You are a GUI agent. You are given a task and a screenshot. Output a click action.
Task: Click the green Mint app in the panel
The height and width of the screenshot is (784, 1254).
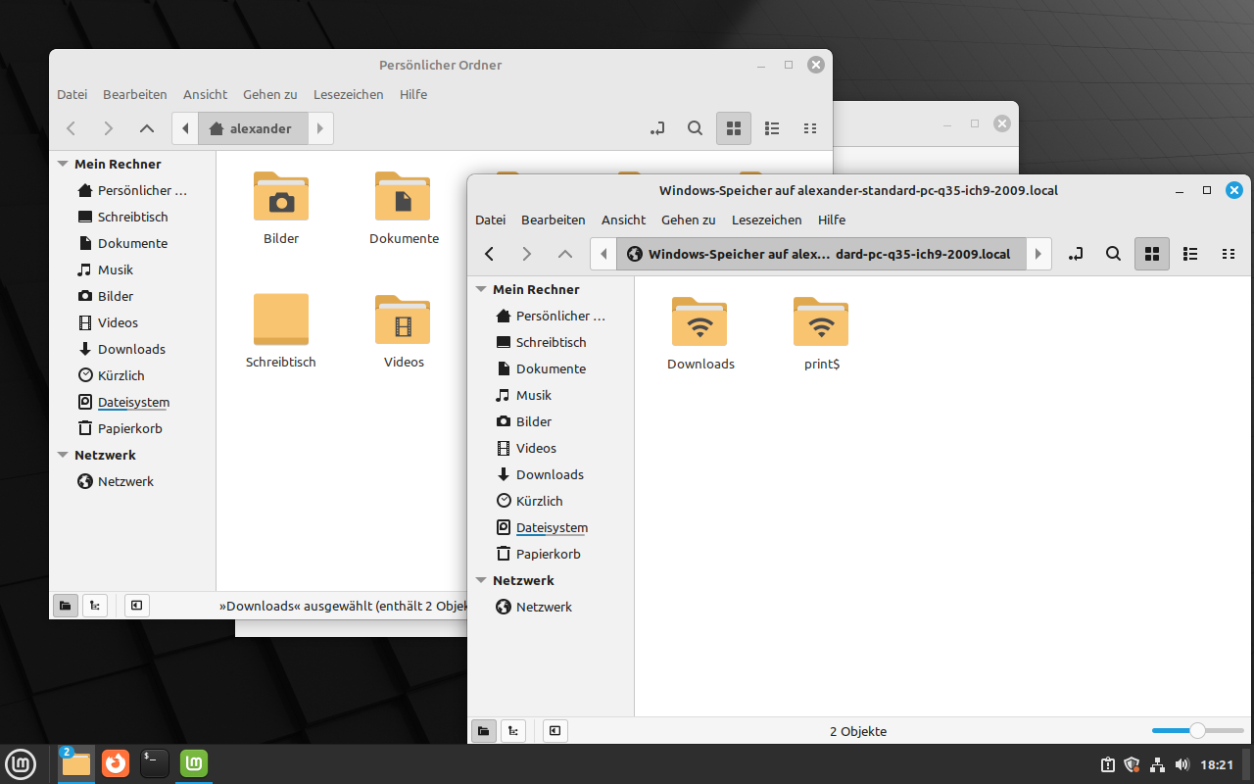(x=194, y=763)
